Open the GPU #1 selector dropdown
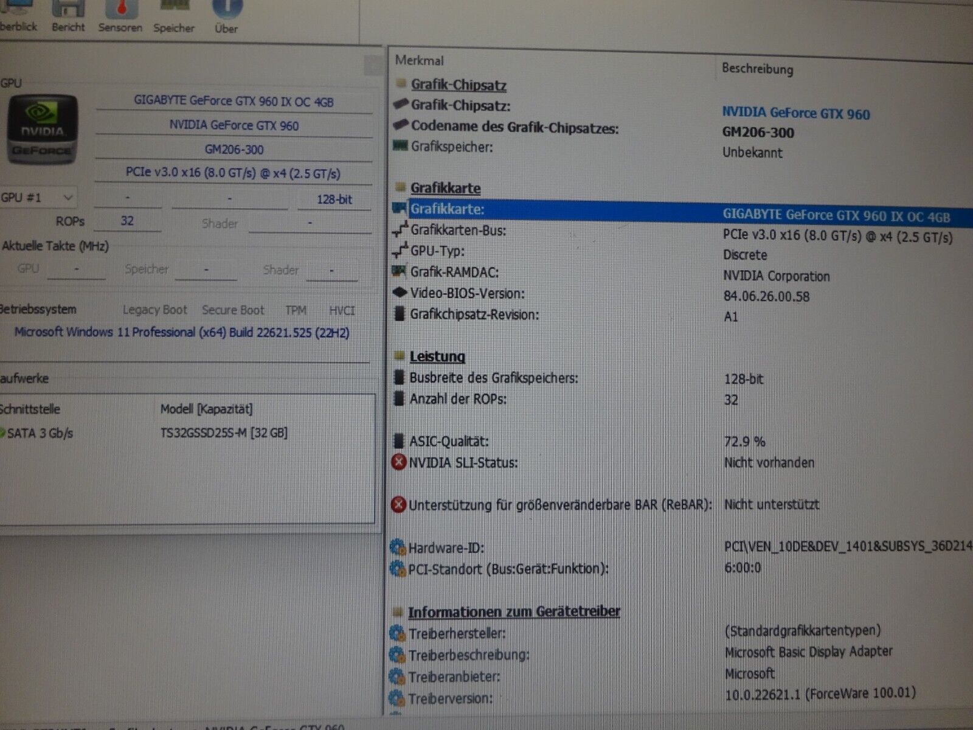The width and height of the screenshot is (973, 730). click(x=38, y=198)
